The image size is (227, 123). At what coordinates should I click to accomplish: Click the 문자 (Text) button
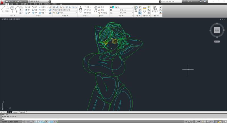click(81, 9)
